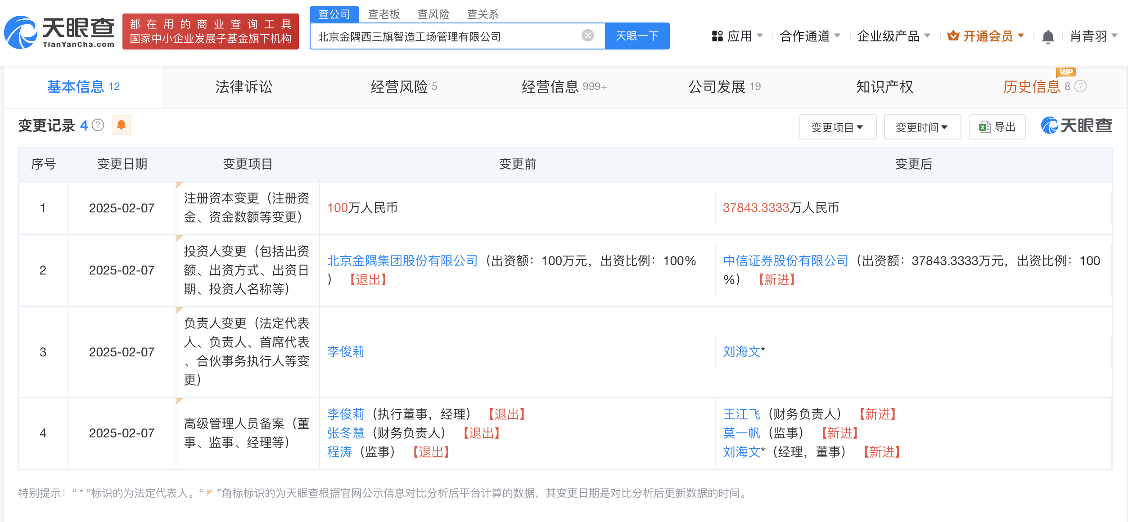
Task: Expand the 合作通道 menu
Action: [810, 36]
